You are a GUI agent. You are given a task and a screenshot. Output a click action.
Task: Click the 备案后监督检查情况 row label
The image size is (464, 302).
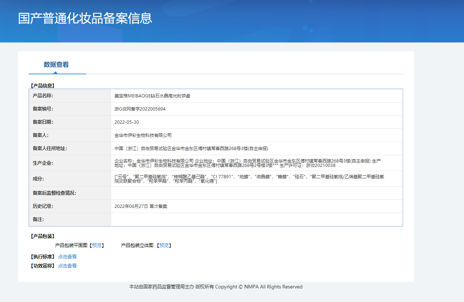55,193
